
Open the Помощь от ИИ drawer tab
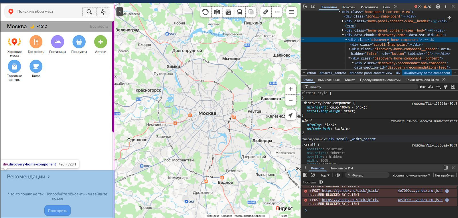click(341, 168)
